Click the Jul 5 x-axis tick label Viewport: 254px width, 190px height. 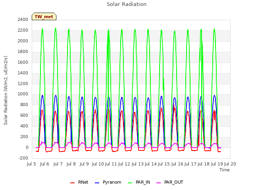tap(31, 164)
